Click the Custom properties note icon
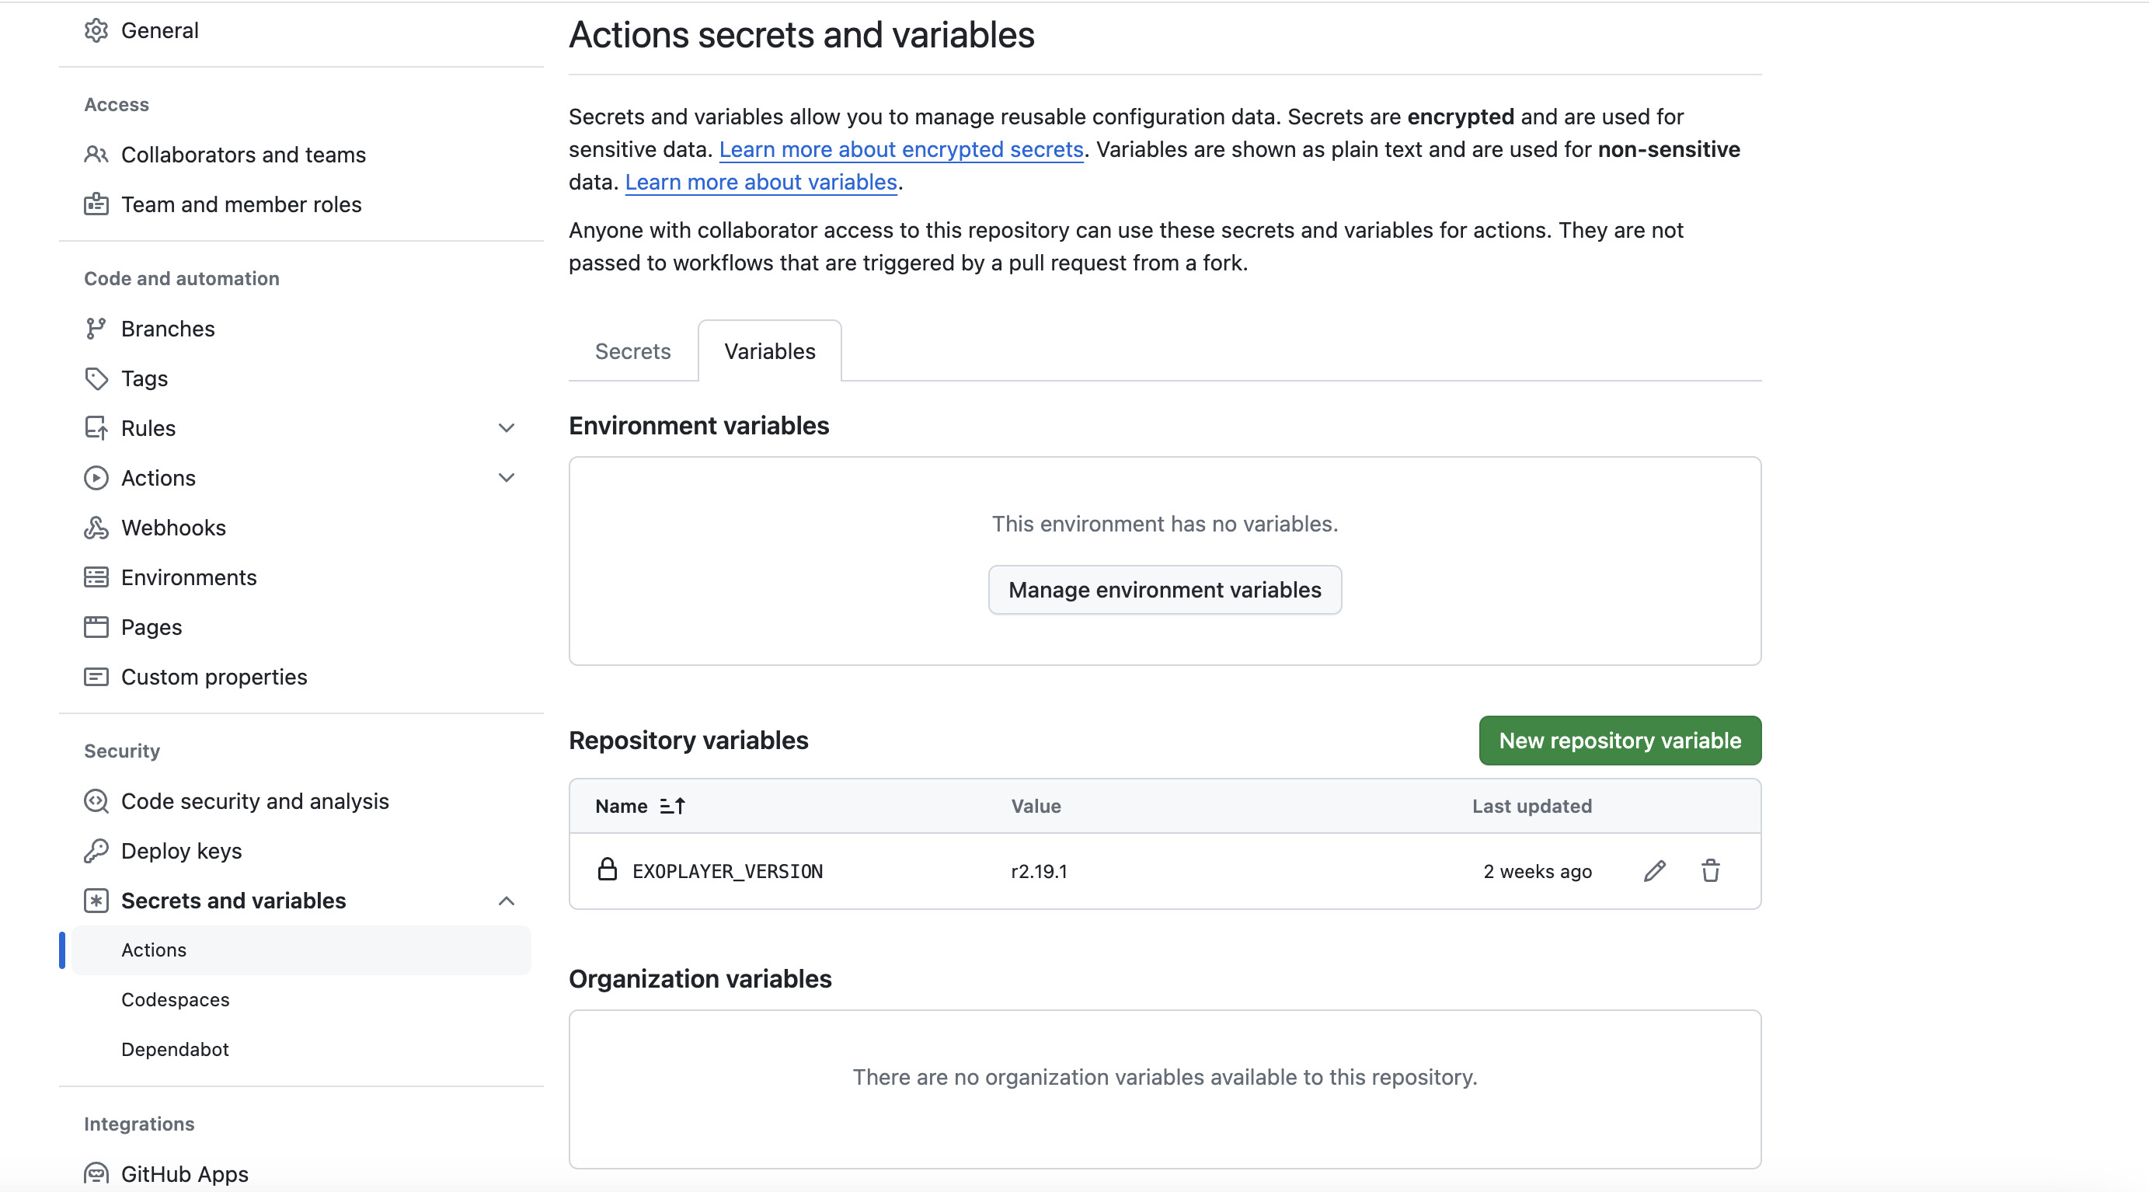 point(96,677)
